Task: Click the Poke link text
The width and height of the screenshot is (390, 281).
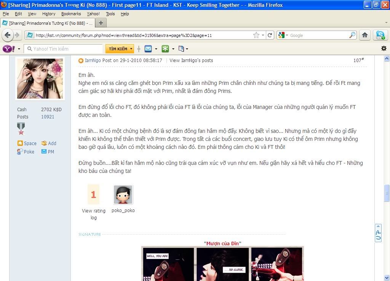Action: (x=29, y=152)
